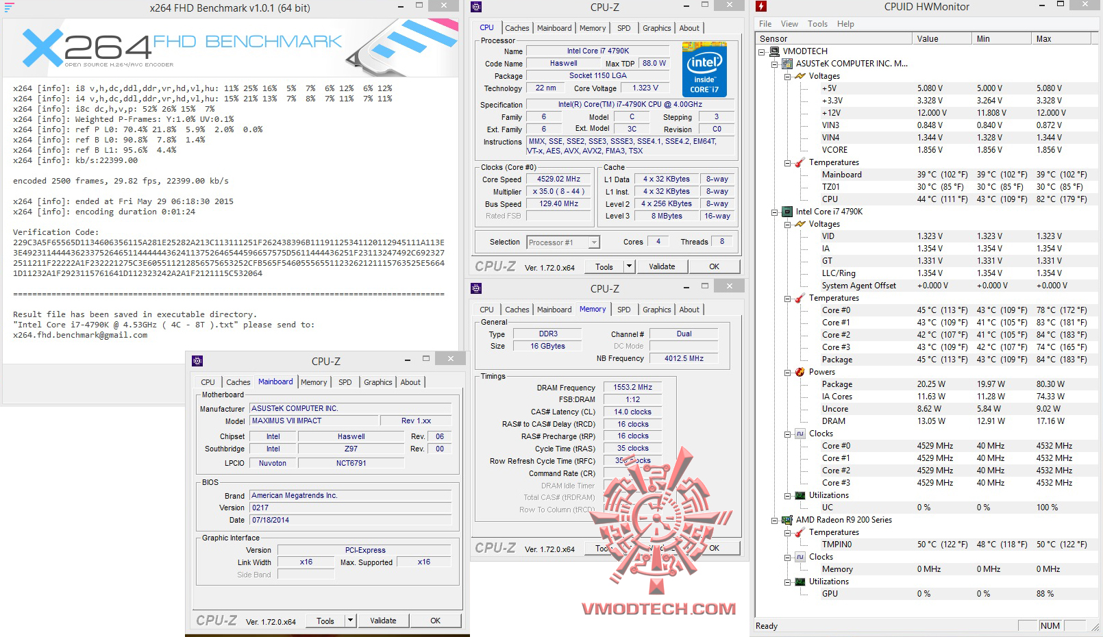The height and width of the screenshot is (637, 1103).
Task: Select the Mainboard tab in CPU-Z Memory window
Action: (x=554, y=310)
